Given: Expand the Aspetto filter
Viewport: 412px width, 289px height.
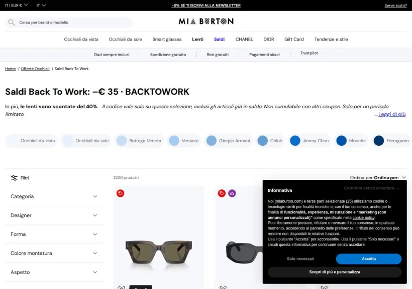Looking at the screenshot, I should [54, 272].
